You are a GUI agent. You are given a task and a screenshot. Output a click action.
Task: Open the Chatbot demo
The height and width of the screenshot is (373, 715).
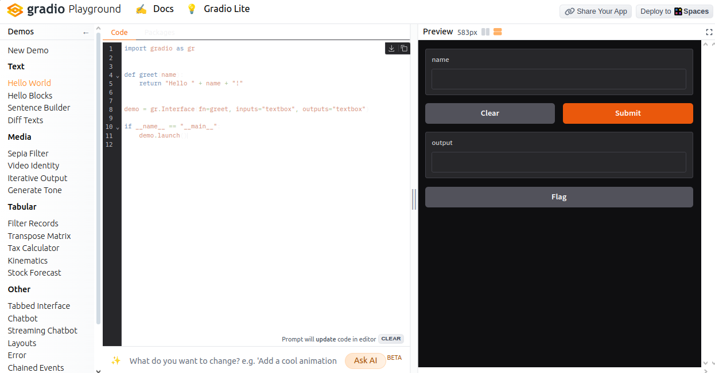point(22,319)
